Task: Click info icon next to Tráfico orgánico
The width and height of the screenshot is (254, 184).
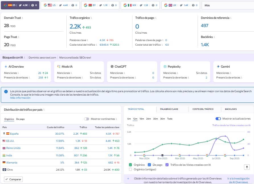Action: point(91,18)
